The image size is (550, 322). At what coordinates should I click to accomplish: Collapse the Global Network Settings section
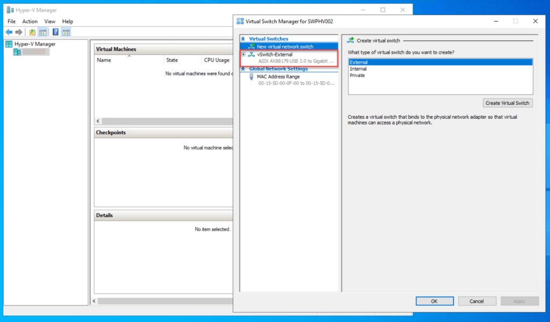[x=243, y=69]
